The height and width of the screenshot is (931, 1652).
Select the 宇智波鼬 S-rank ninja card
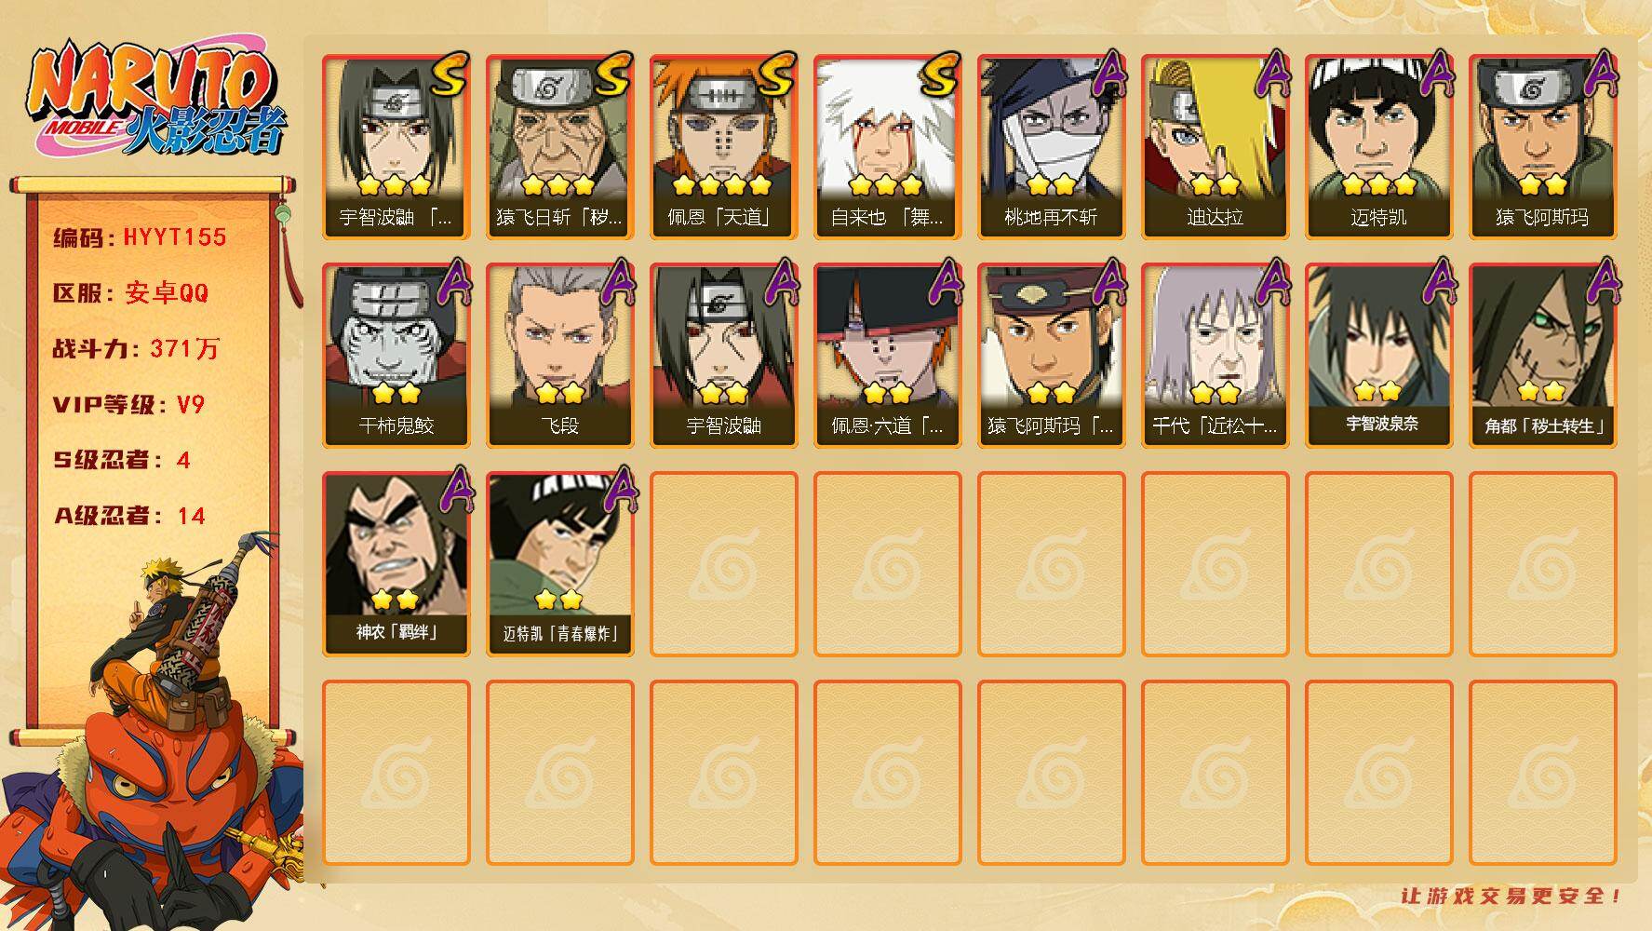tap(396, 147)
